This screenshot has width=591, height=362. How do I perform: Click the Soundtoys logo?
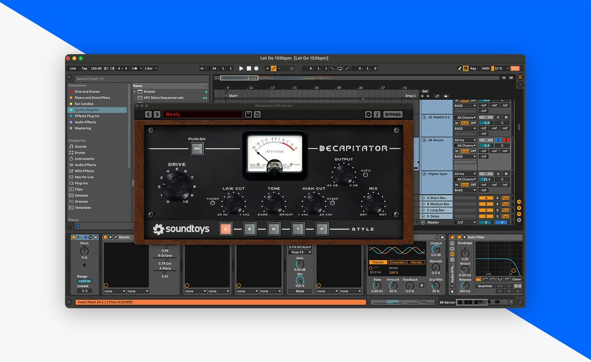coord(181,229)
